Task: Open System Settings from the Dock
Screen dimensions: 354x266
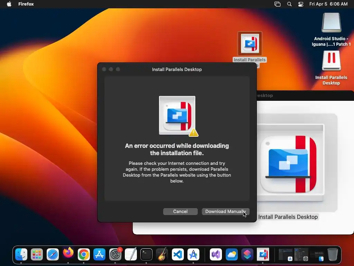Action: [115, 255]
